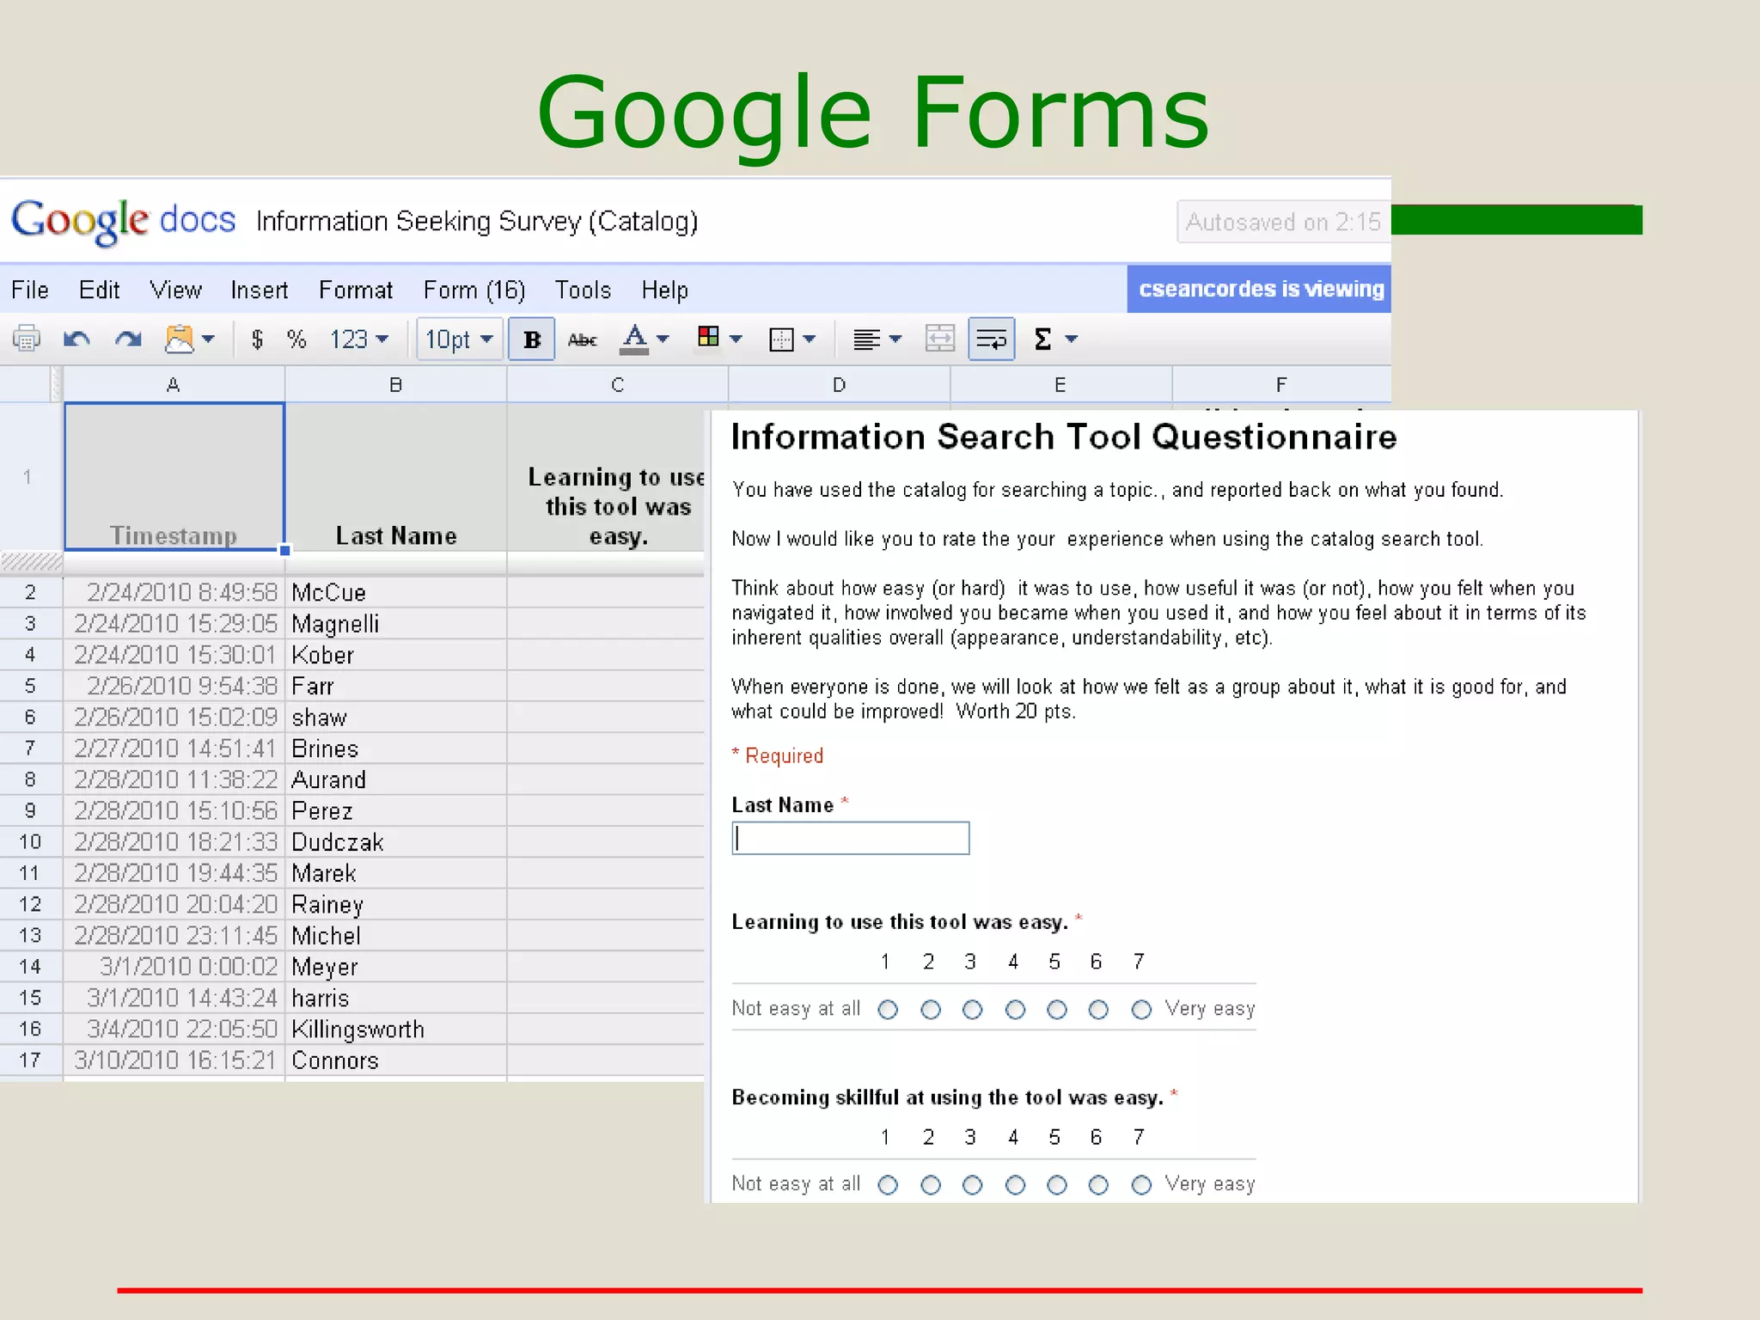The image size is (1760, 1320).
Task: Click the merge cells icon
Action: pyautogui.click(x=939, y=339)
